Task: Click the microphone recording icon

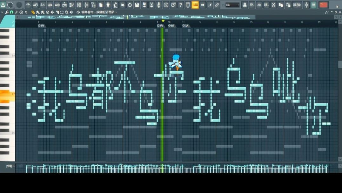Action: pos(159,5)
